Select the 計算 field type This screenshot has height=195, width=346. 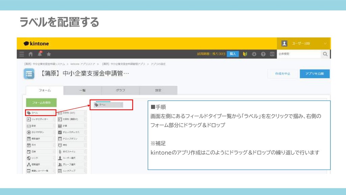[x=72, y=126]
